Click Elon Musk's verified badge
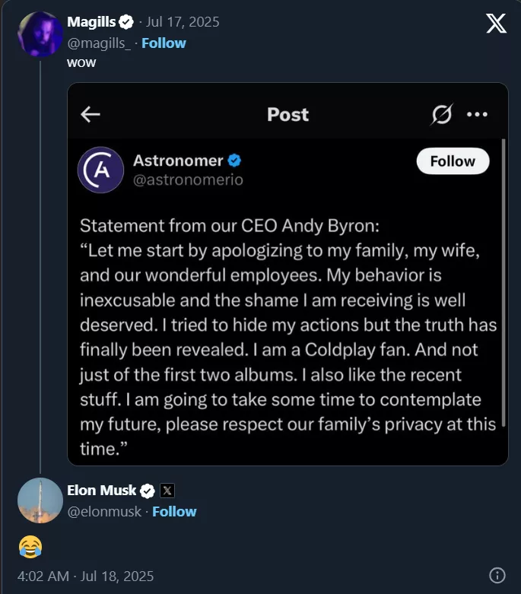This screenshot has width=521, height=594. click(148, 491)
